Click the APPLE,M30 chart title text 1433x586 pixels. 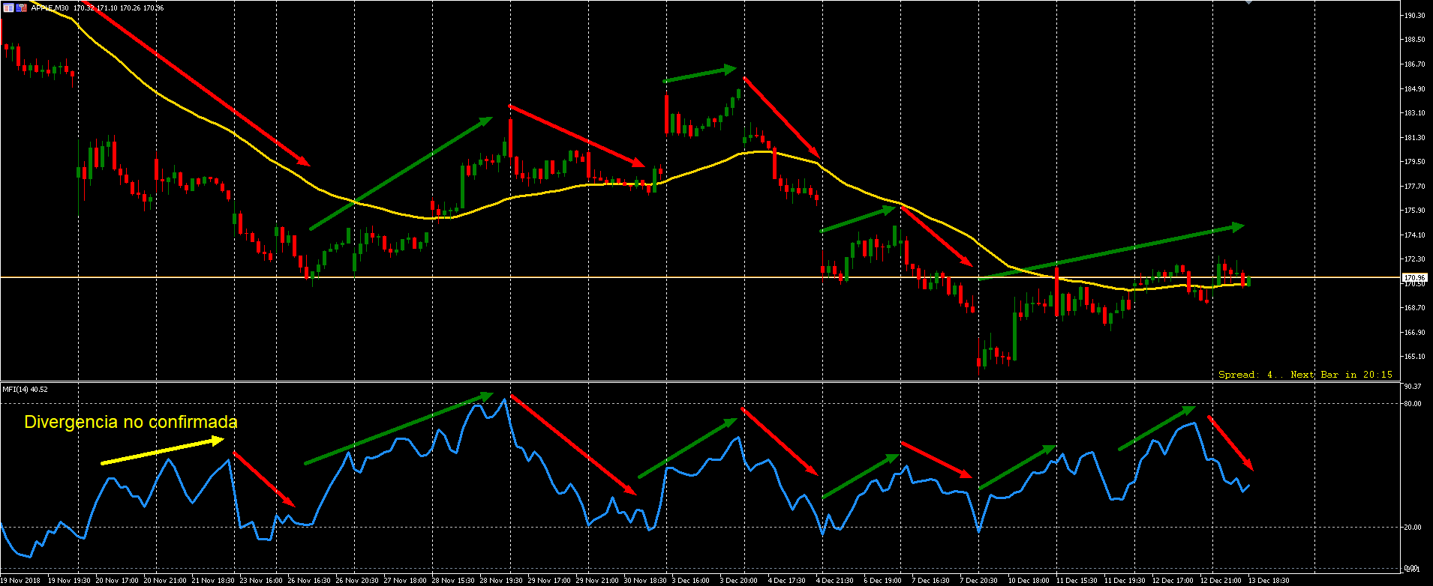click(50, 7)
